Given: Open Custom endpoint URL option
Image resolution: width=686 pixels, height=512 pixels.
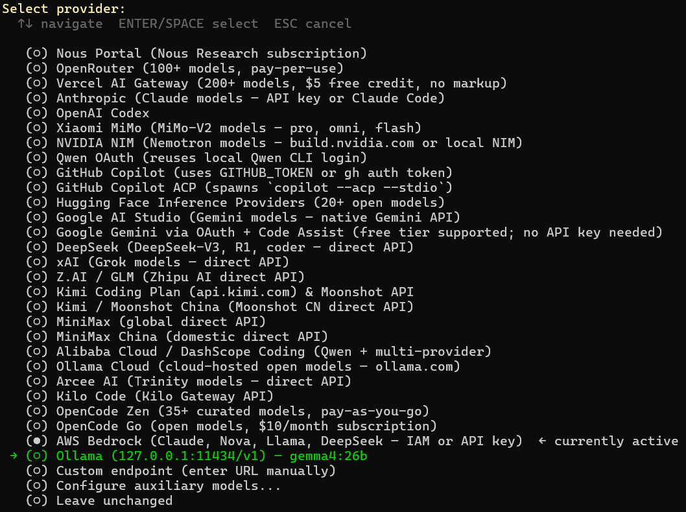Looking at the screenshot, I should (37, 471).
